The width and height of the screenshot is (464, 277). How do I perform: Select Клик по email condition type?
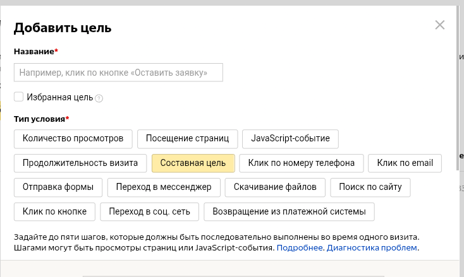click(405, 163)
